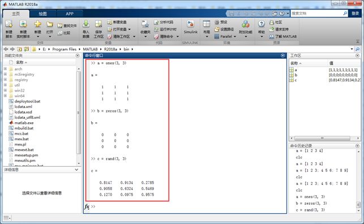Expand the util folder
Viewport: 364px width, 224px height.
point(5,85)
